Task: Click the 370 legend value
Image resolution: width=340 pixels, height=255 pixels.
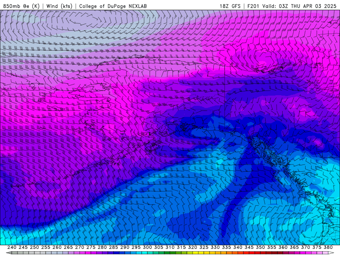Action: 305,247
